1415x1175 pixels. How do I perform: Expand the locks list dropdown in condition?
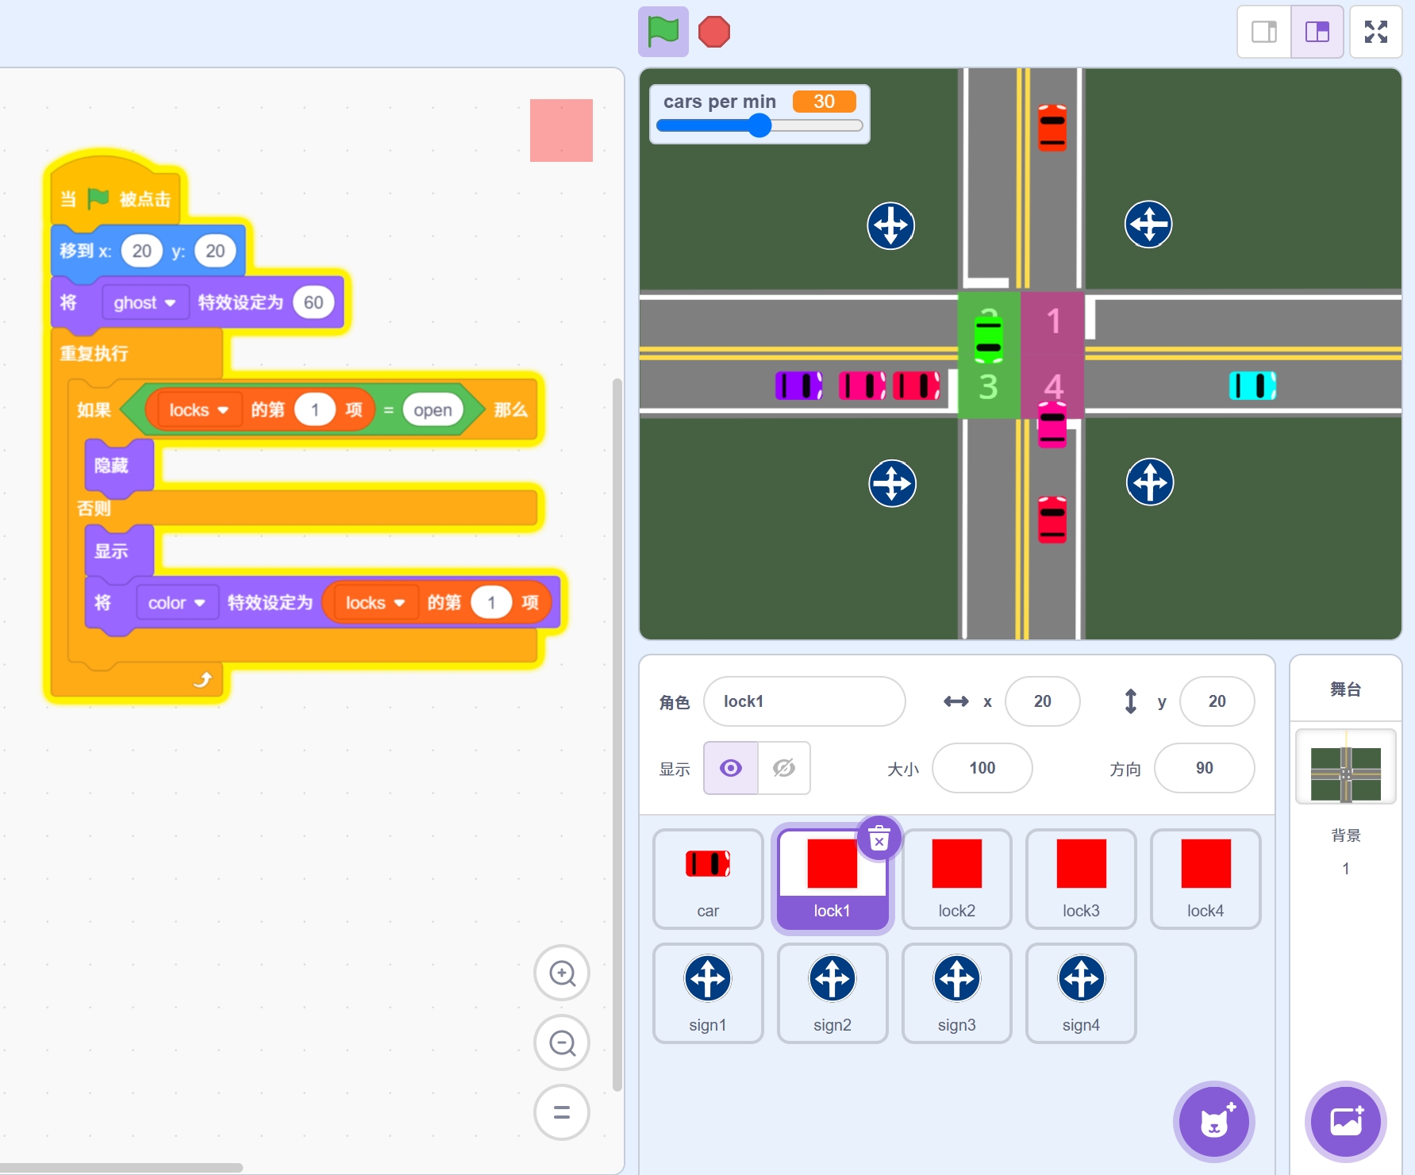[x=198, y=410]
